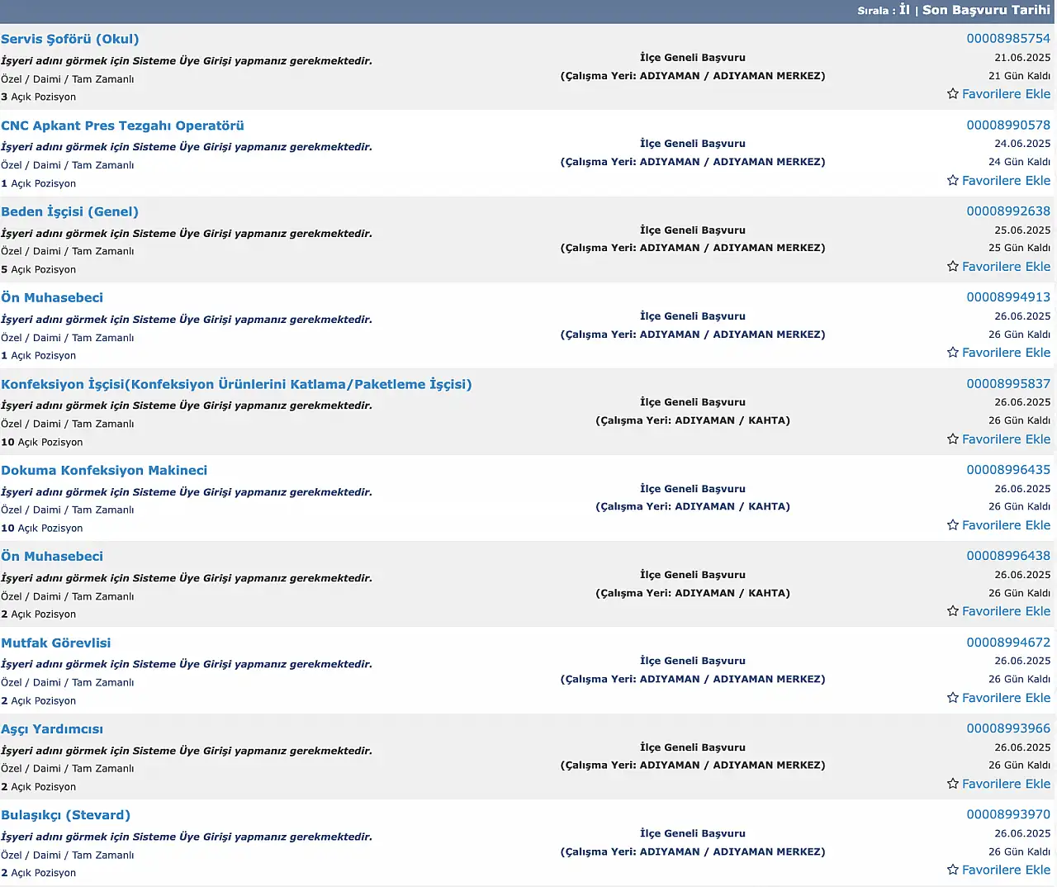Click Çalışma Yeri ADIYAMAN / KAHTA for Dokuma Makineci
The image size is (1057, 887).
point(693,506)
